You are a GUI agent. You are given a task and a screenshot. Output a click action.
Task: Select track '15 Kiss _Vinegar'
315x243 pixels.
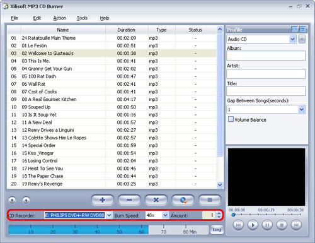point(112,153)
